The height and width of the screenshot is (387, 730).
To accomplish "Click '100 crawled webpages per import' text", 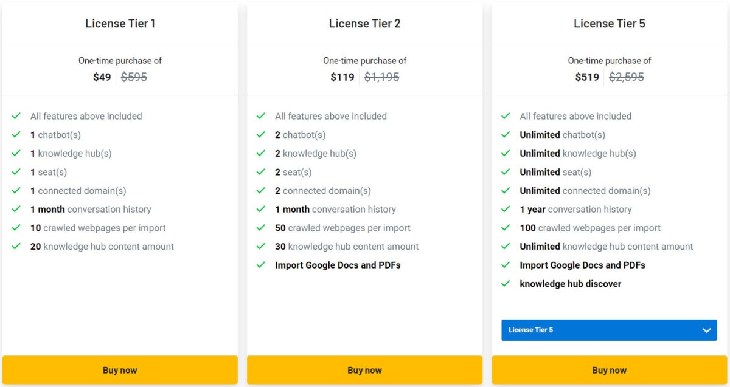I will pos(590,228).
